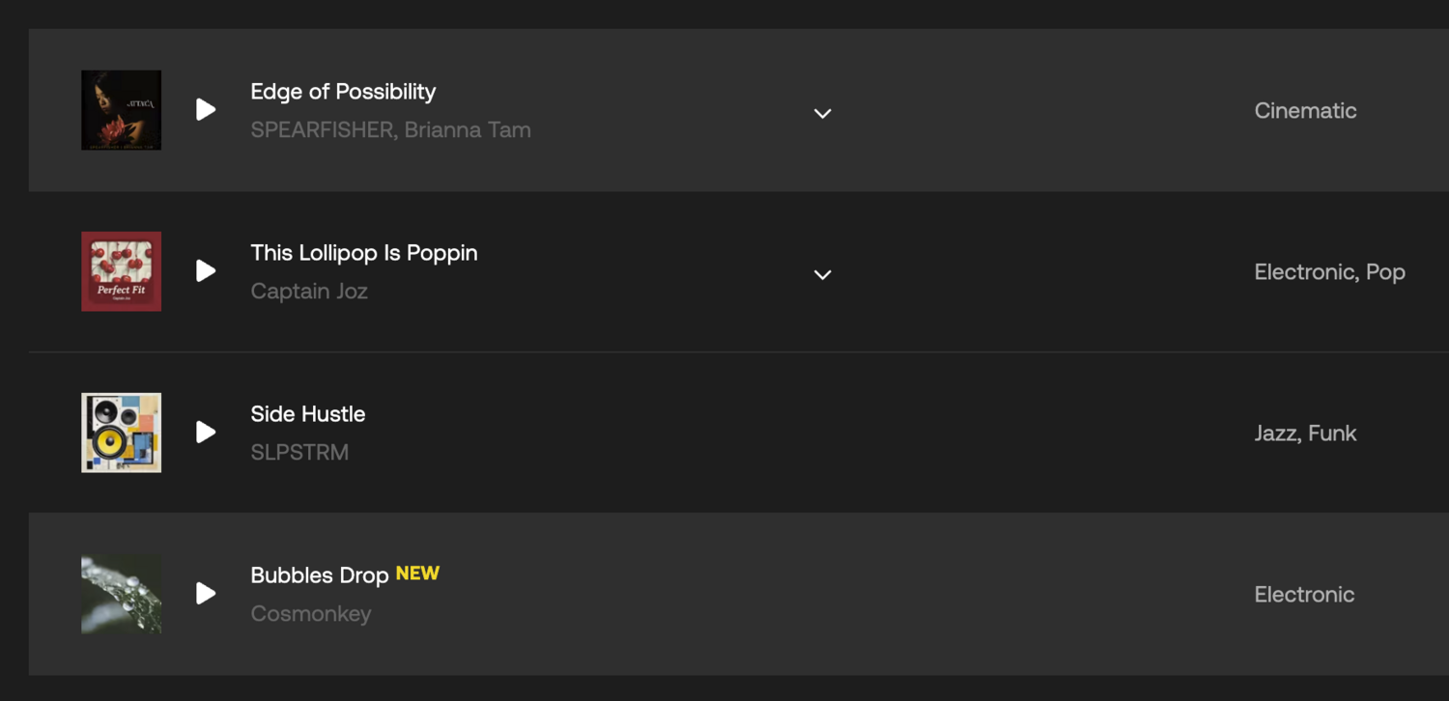Expand the This Lollipop Is Poppin chevron

coord(822,274)
